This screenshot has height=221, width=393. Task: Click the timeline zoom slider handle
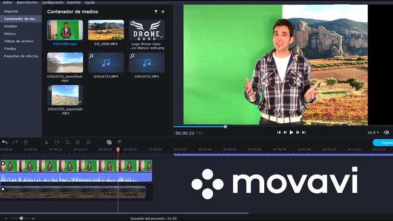(x=21, y=218)
